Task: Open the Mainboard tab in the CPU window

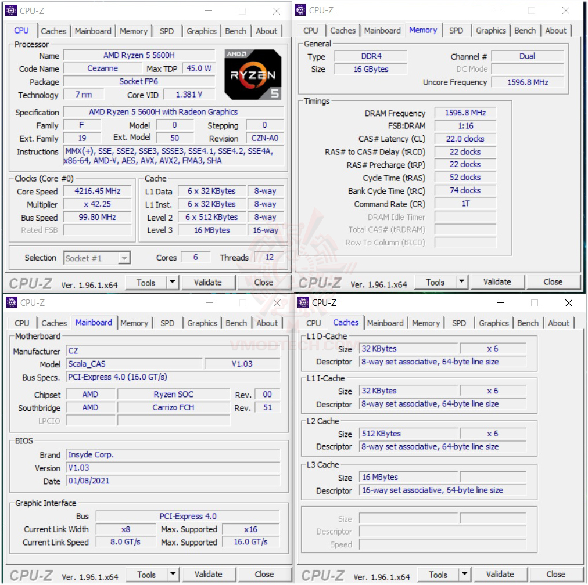Action: 93,31
